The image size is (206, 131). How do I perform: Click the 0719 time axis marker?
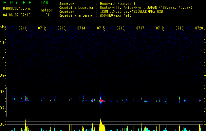pyautogui.click(x=179, y=28)
